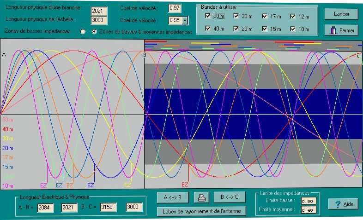Click the Limite des impédances group title

pos(284,193)
